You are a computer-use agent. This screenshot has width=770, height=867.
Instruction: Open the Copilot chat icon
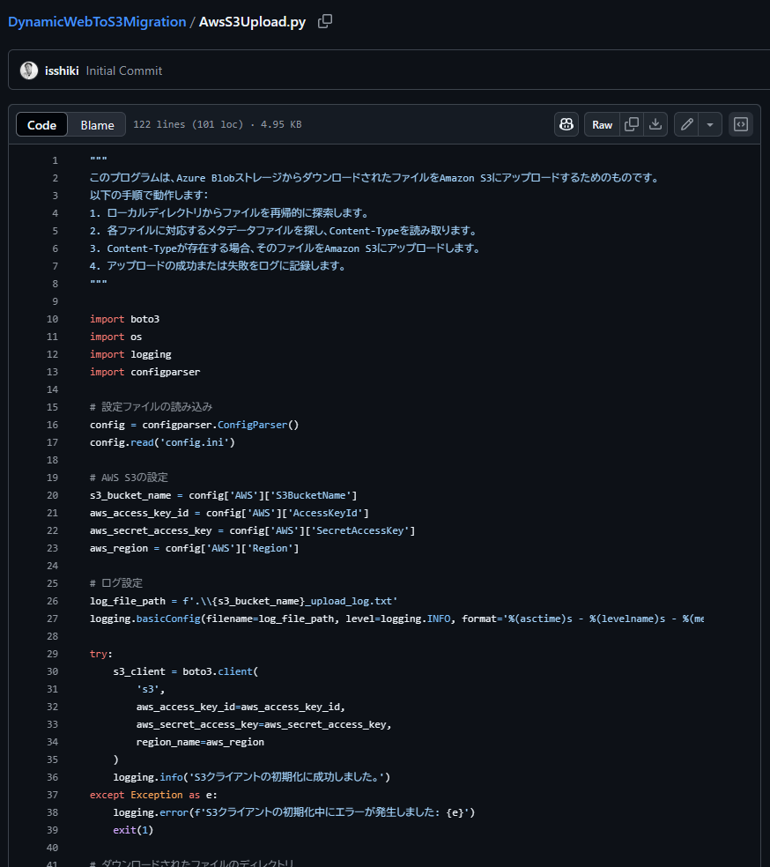pos(566,123)
